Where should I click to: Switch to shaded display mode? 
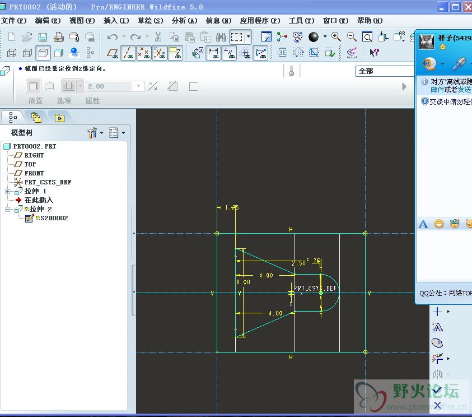pyautogui.click(x=59, y=53)
